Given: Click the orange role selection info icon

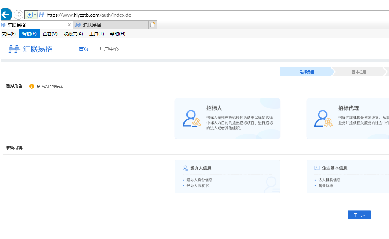Looking at the screenshot, I should pos(32,86).
